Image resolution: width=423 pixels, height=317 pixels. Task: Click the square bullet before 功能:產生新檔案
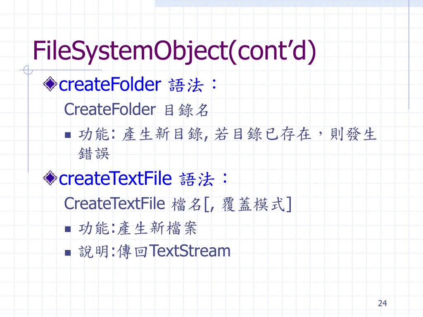pos(68,229)
